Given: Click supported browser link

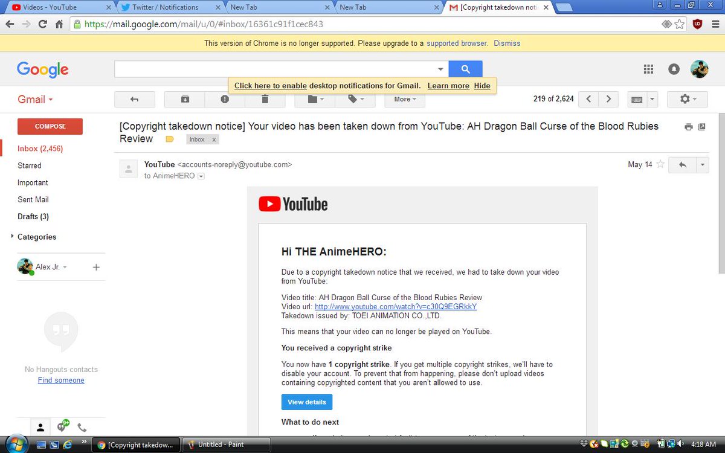Looking at the screenshot, I should (x=457, y=43).
